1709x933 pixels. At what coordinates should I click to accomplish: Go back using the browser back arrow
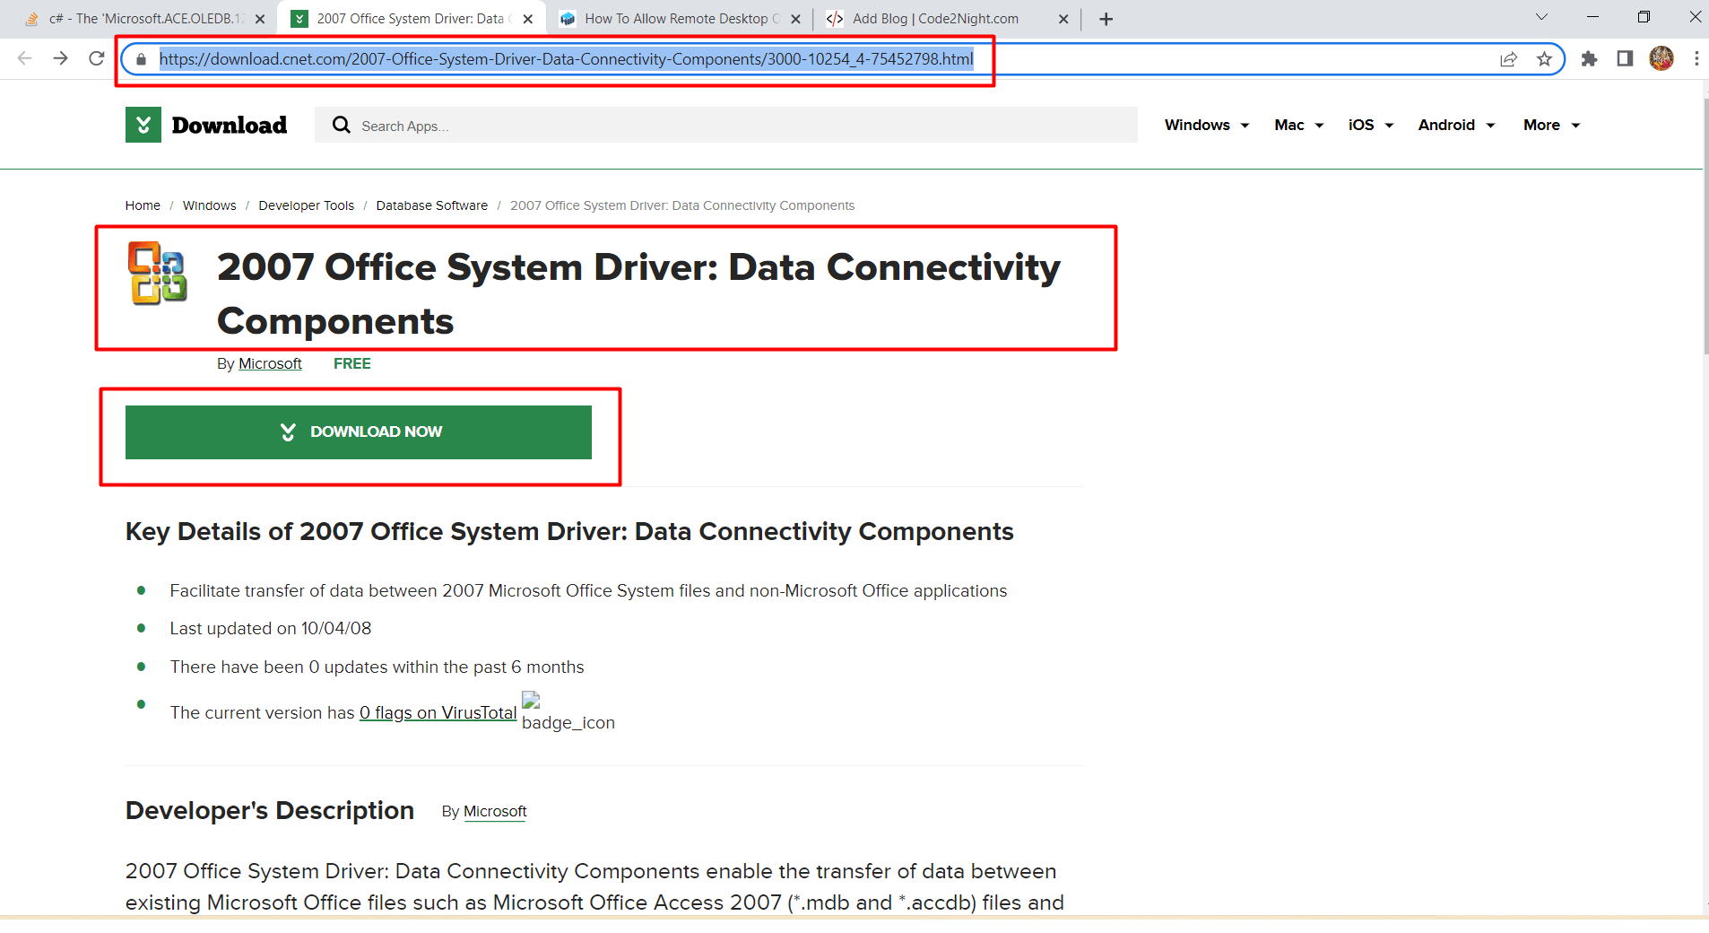[x=23, y=58]
